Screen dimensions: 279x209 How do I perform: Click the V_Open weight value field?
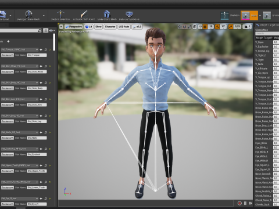coord(276,42)
